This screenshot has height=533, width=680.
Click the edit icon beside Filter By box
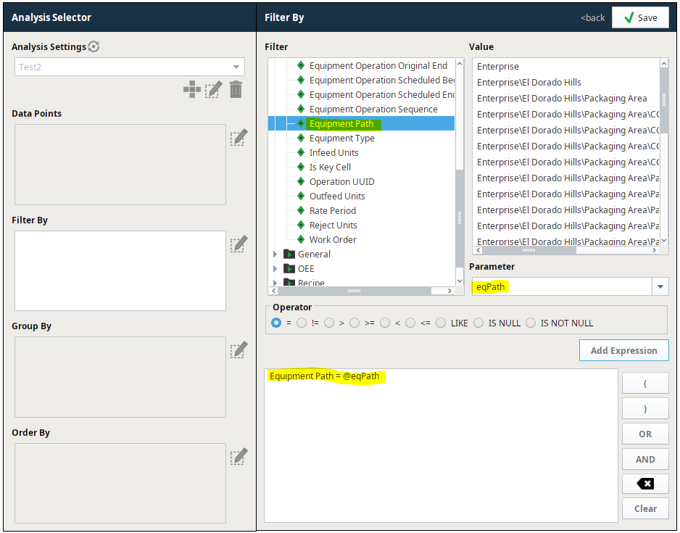(239, 244)
